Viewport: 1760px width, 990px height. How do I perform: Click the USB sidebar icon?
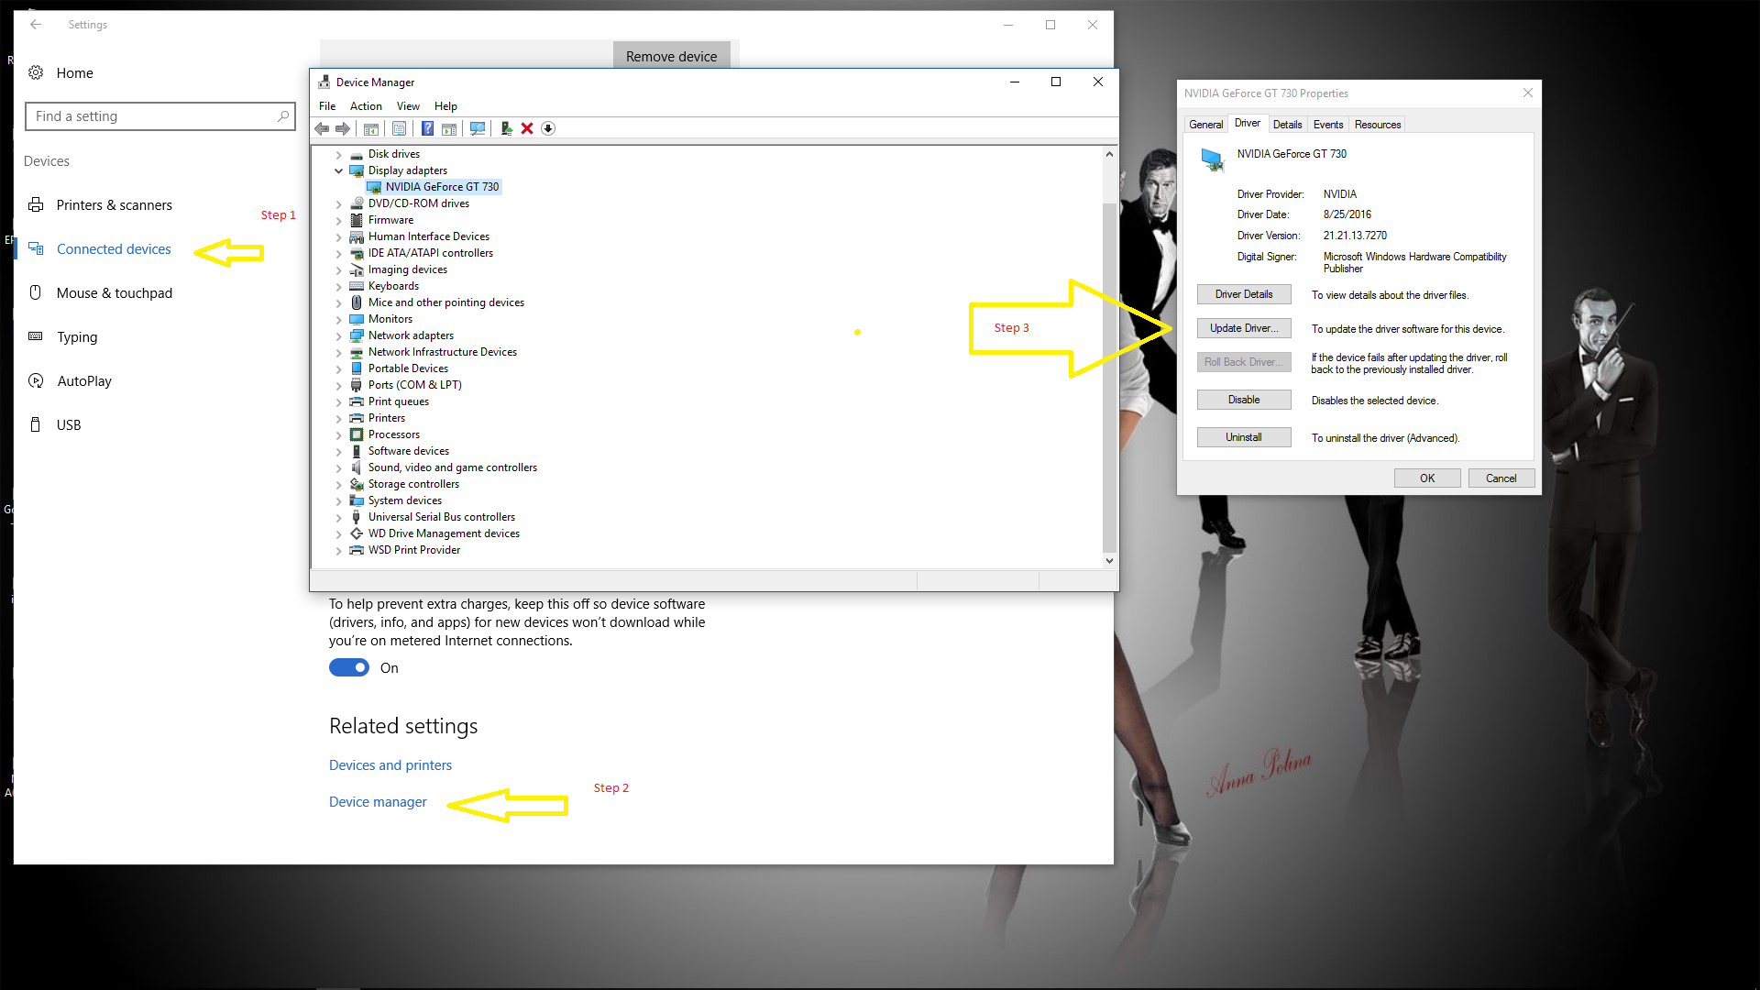point(36,424)
